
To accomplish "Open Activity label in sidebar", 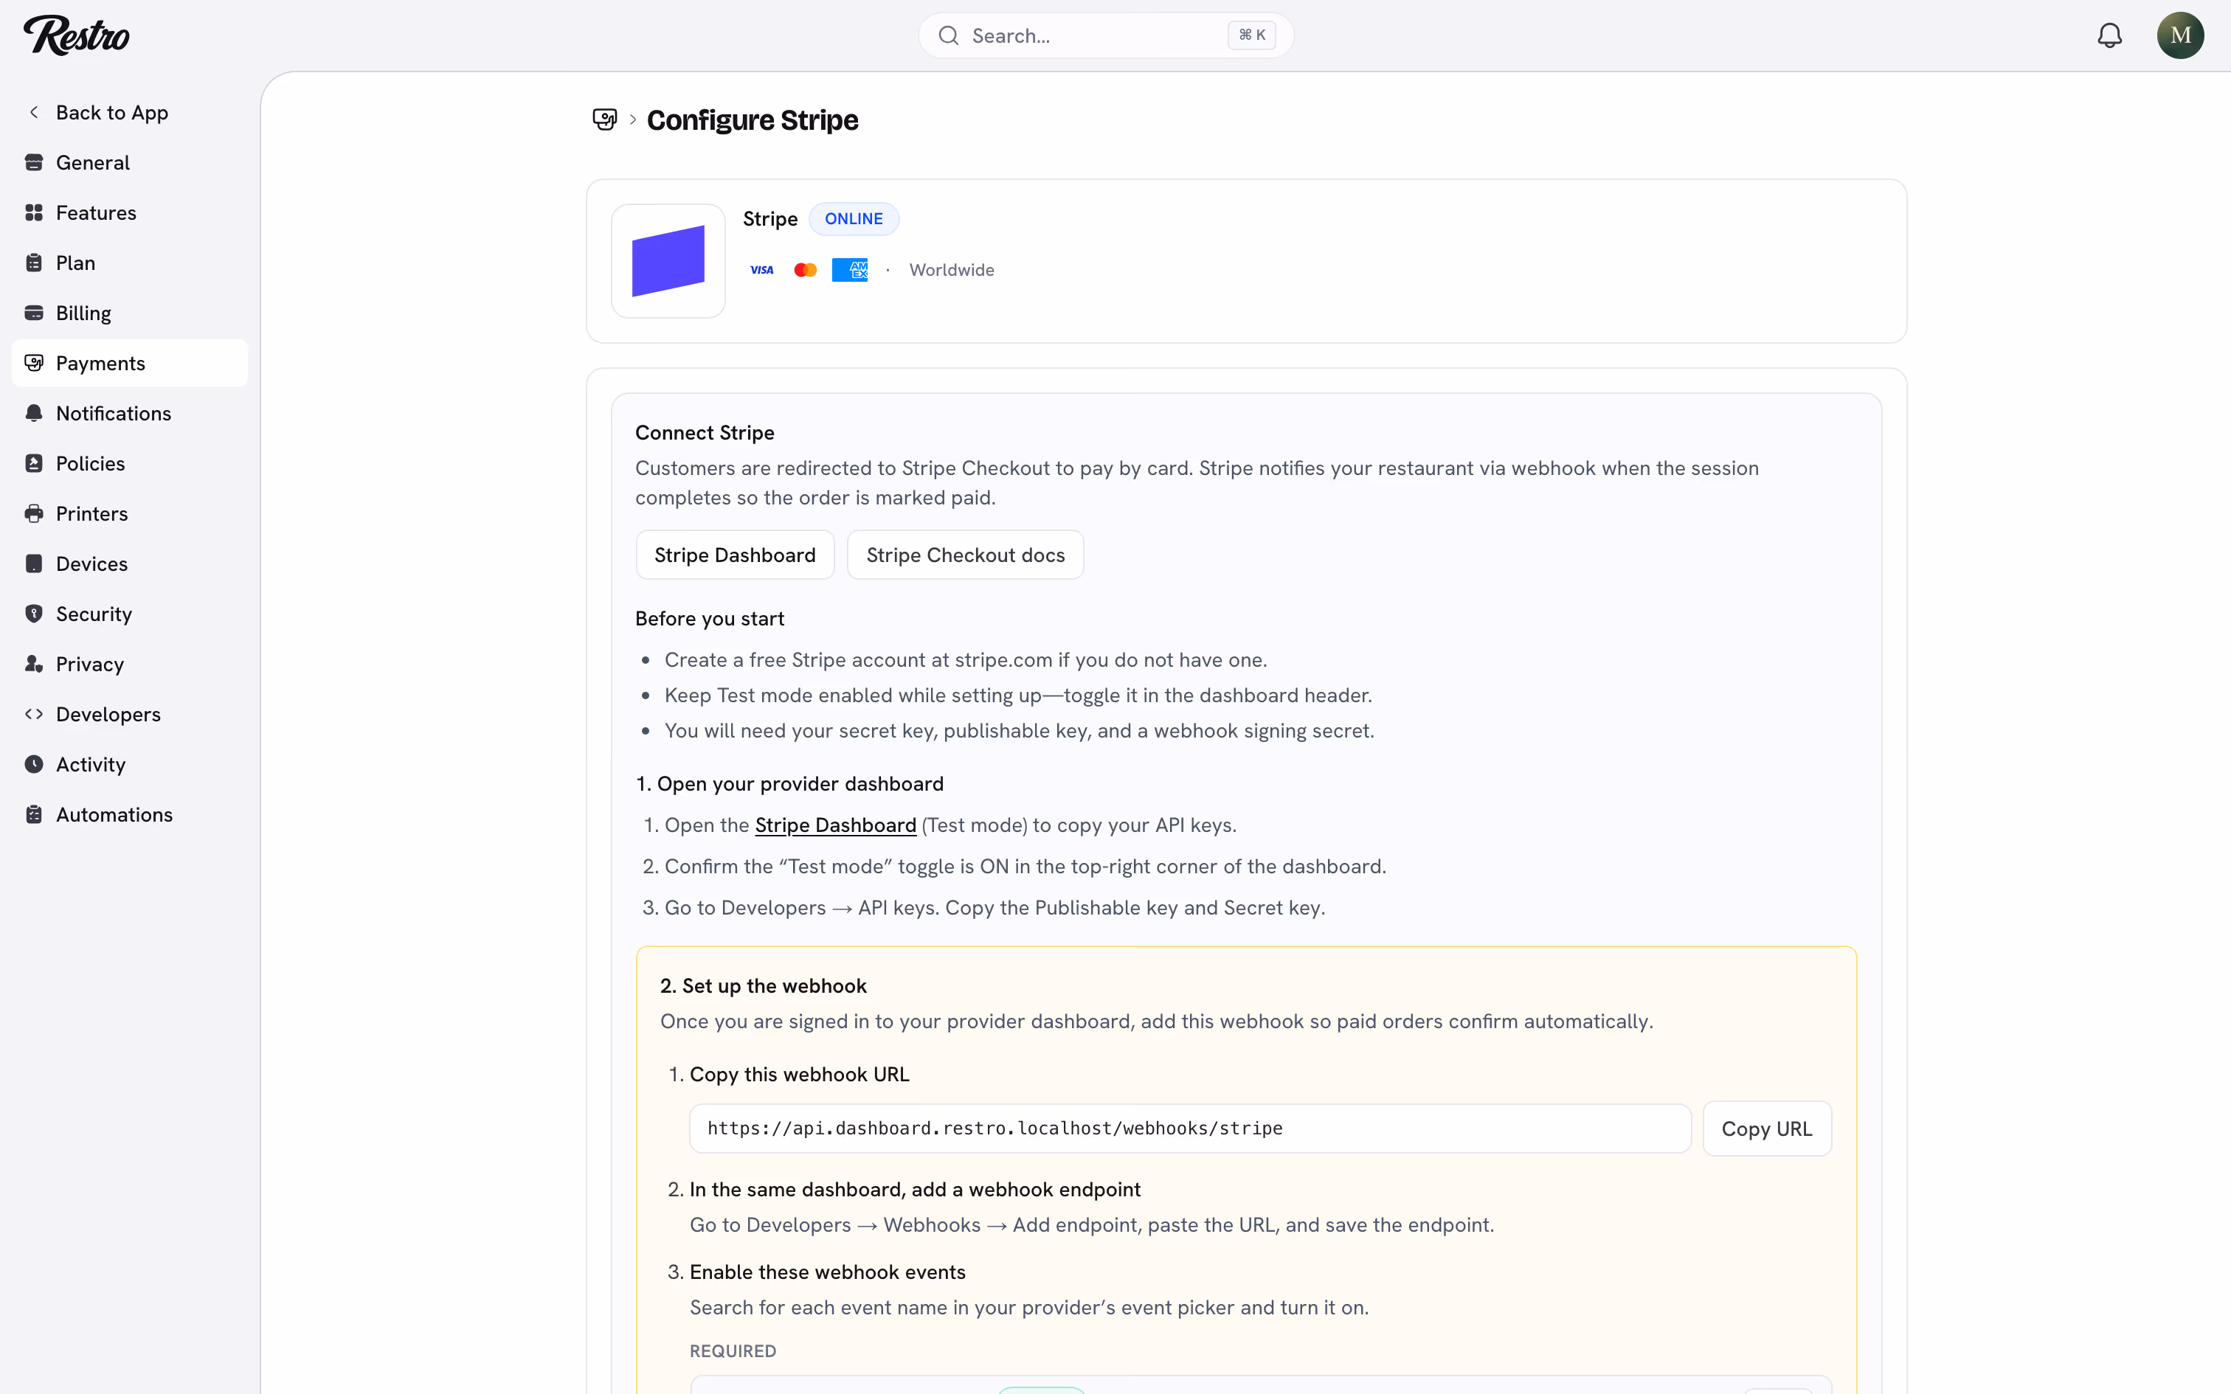I will pyautogui.click(x=90, y=764).
